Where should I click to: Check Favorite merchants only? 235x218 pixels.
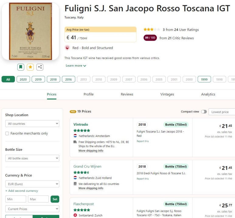[x=7, y=133]
